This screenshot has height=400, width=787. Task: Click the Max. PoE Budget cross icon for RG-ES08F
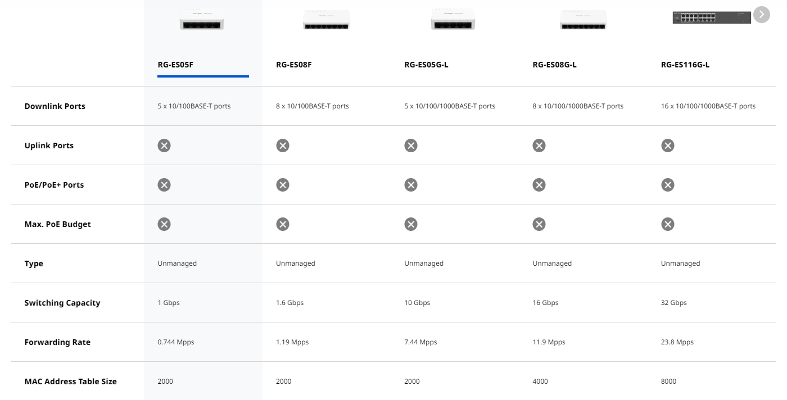282,224
